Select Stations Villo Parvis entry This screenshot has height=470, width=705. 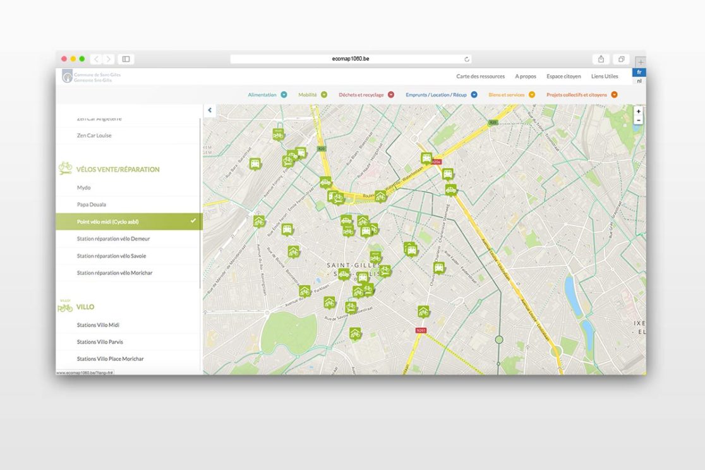tap(100, 342)
